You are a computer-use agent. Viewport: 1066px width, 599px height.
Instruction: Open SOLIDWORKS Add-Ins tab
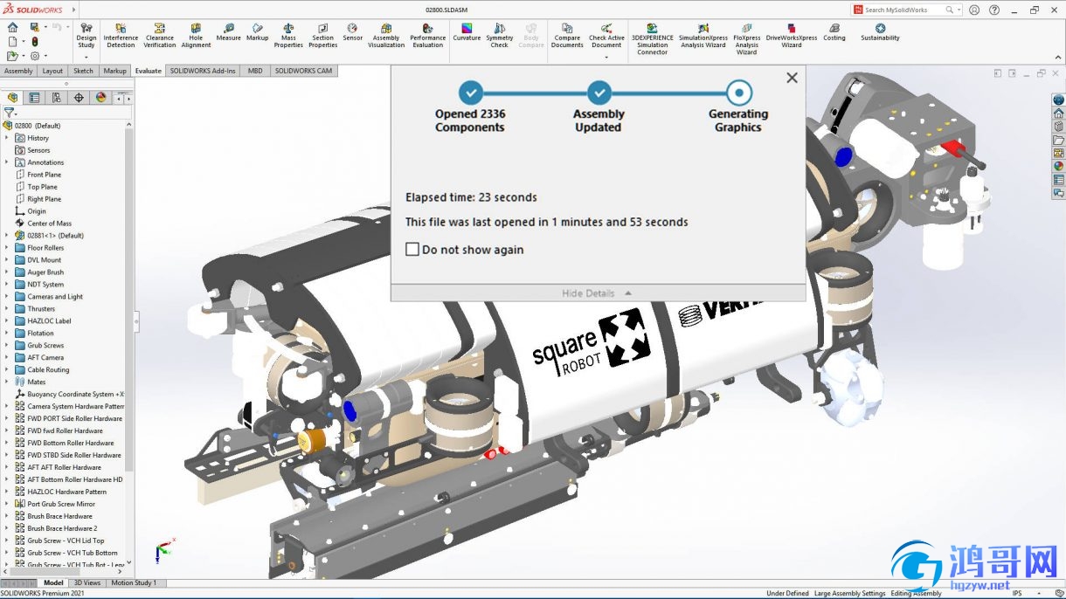[x=203, y=71]
